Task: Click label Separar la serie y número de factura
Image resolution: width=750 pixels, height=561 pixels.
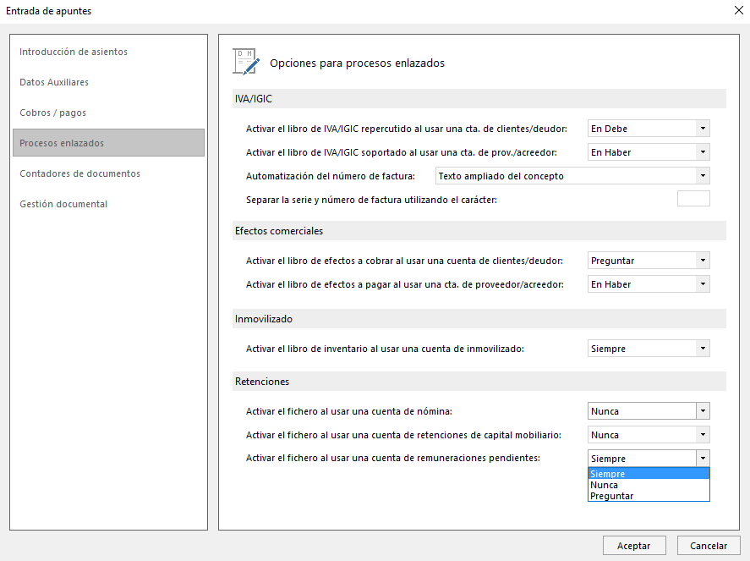Action: (x=371, y=200)
